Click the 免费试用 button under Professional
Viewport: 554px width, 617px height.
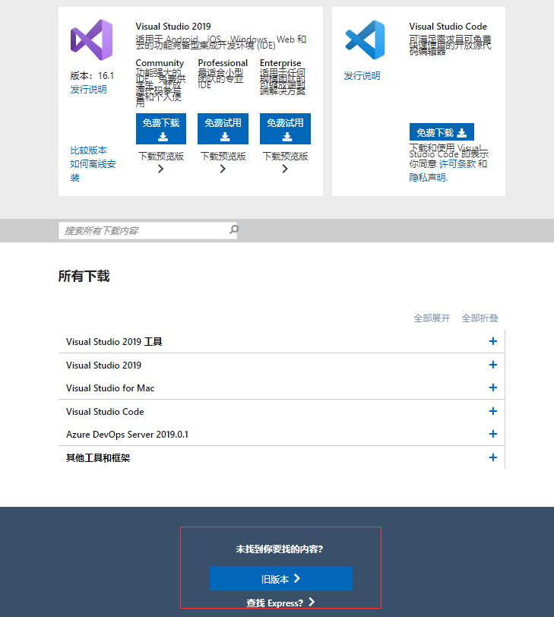[x=223, y=128]
